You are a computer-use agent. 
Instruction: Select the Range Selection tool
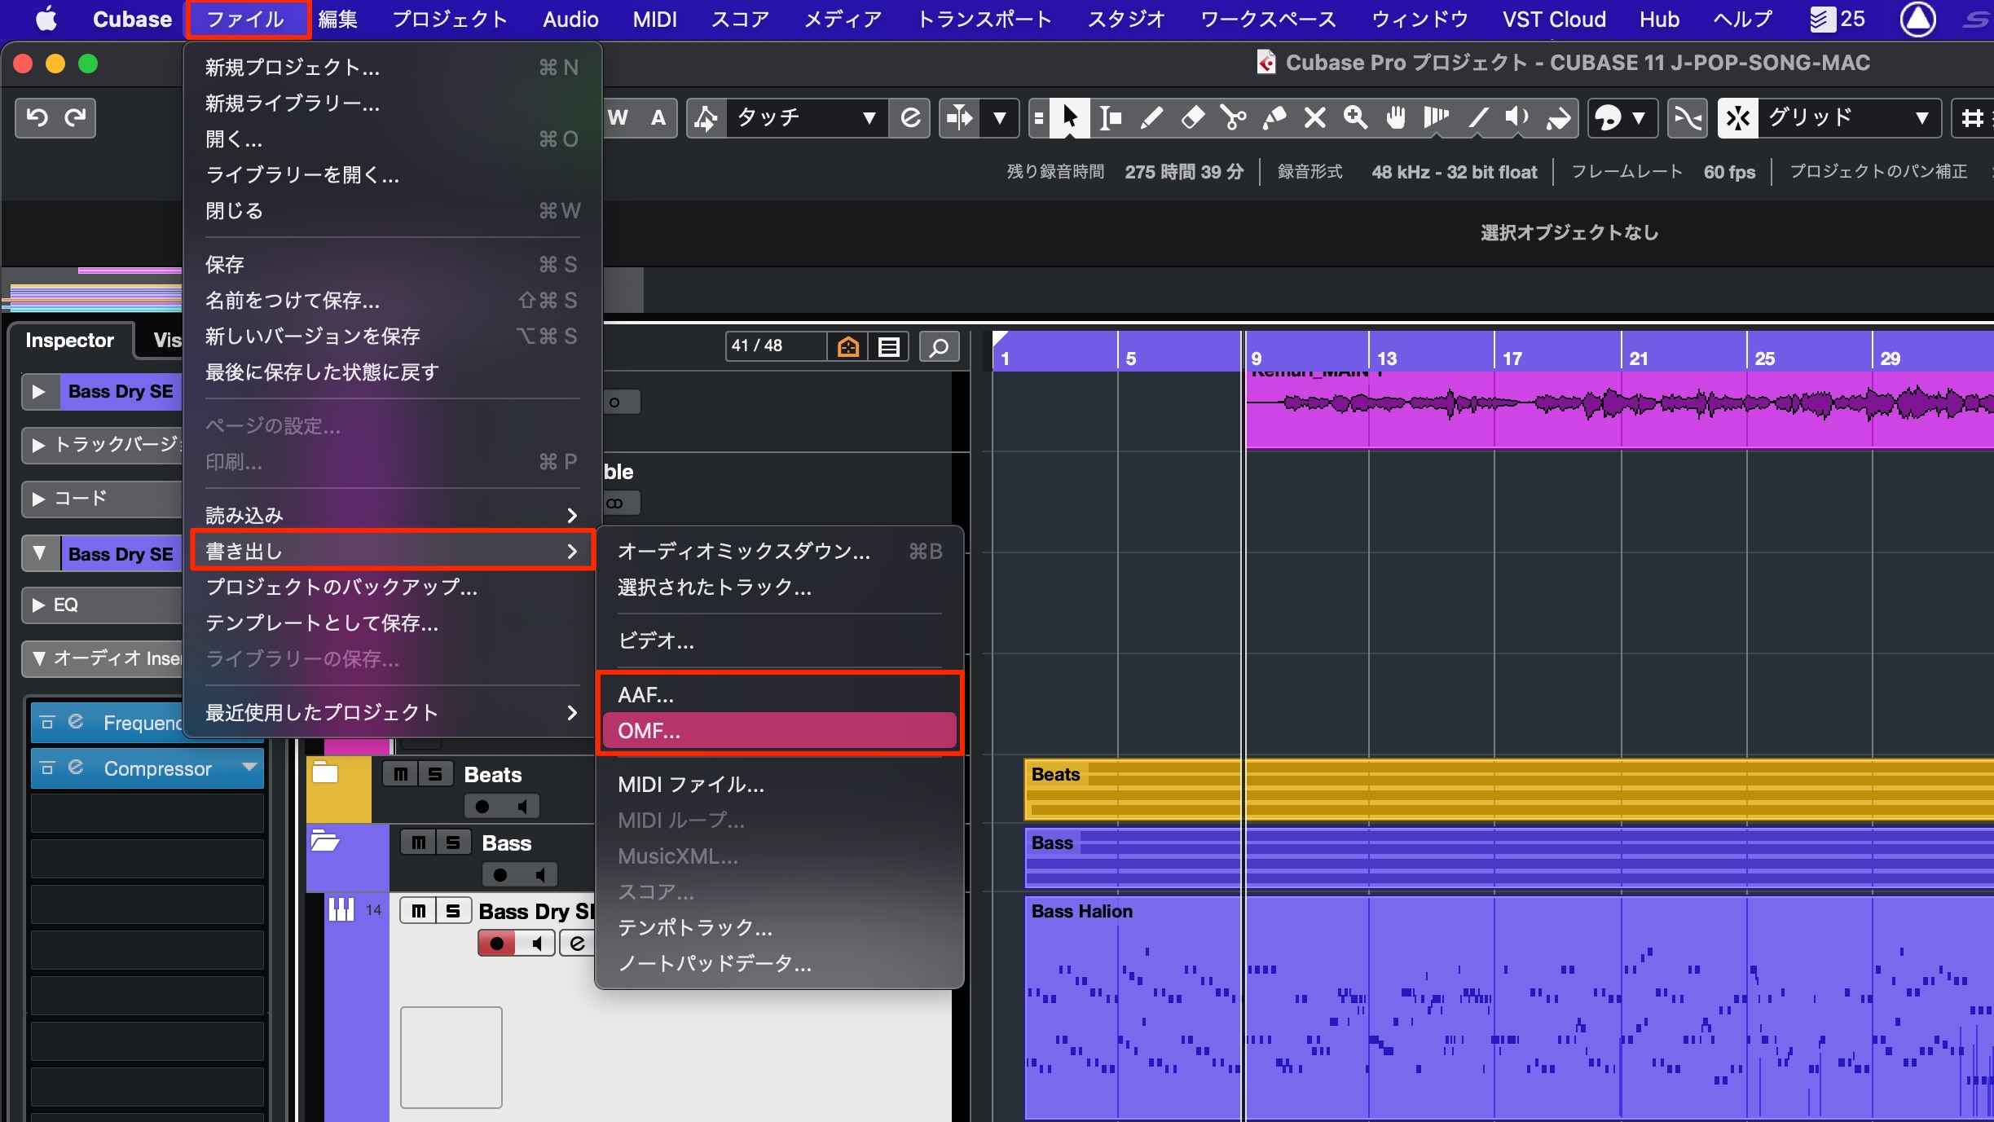coord(1110,118)
